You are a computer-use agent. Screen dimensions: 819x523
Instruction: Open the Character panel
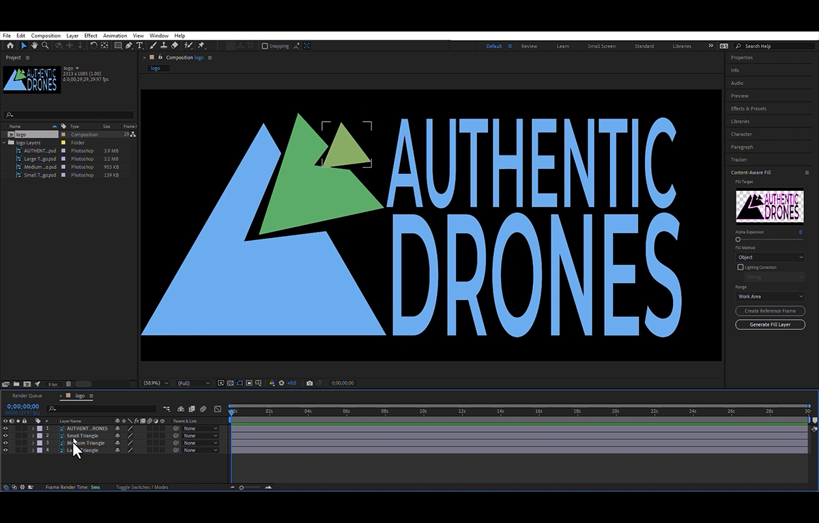(x=741, y=134)
